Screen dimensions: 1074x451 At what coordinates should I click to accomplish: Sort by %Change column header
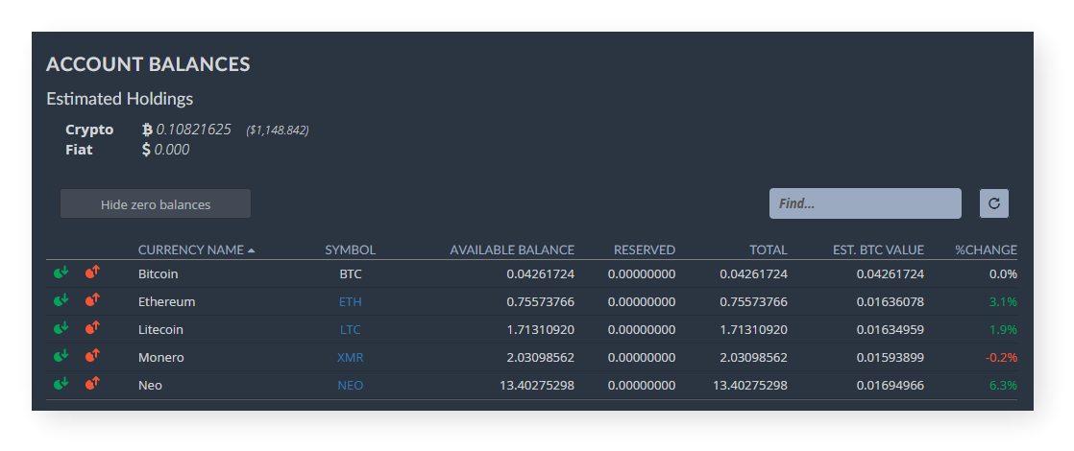click(985, 250)
